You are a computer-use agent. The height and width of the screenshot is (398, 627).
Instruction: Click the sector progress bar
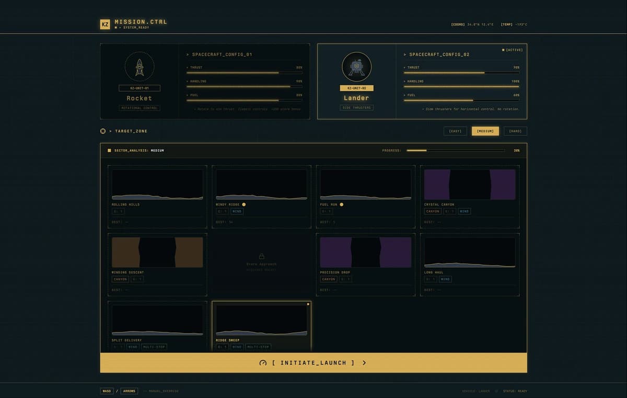(456, 151)
